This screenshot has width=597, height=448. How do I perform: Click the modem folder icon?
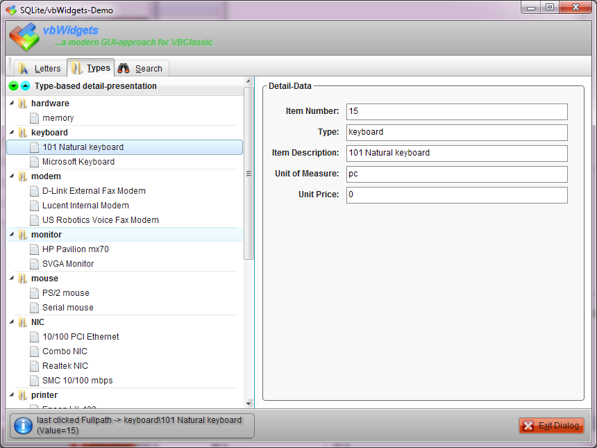pos(23,176)
